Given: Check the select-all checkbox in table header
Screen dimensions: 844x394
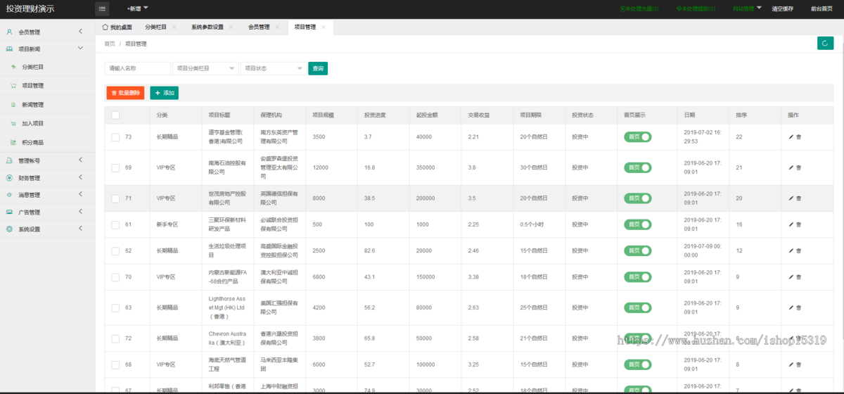Looking at the screenshot, I should tap(115, 115).
